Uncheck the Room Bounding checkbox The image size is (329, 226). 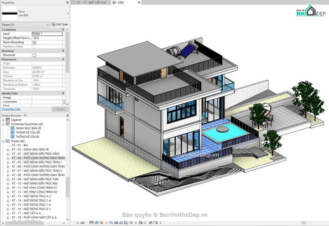tap(34, 42)
